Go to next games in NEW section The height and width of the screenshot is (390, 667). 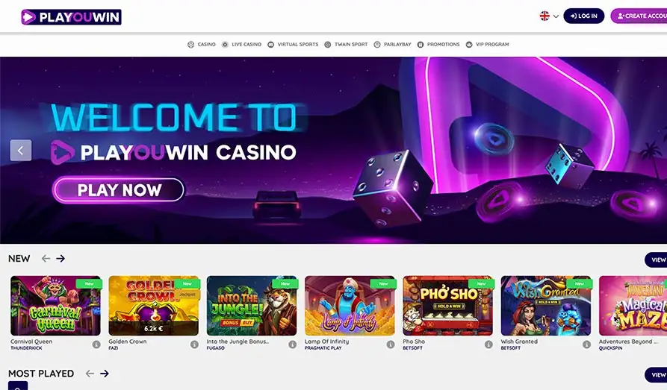click(x=61, y=258)
